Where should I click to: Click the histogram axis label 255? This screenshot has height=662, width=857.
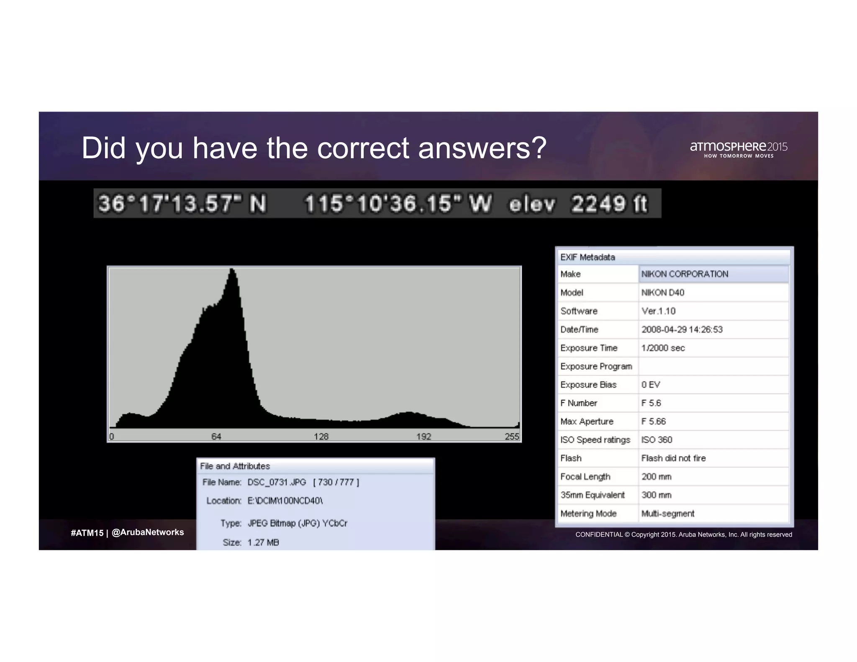pyautogui.click(x=512, y=436)
